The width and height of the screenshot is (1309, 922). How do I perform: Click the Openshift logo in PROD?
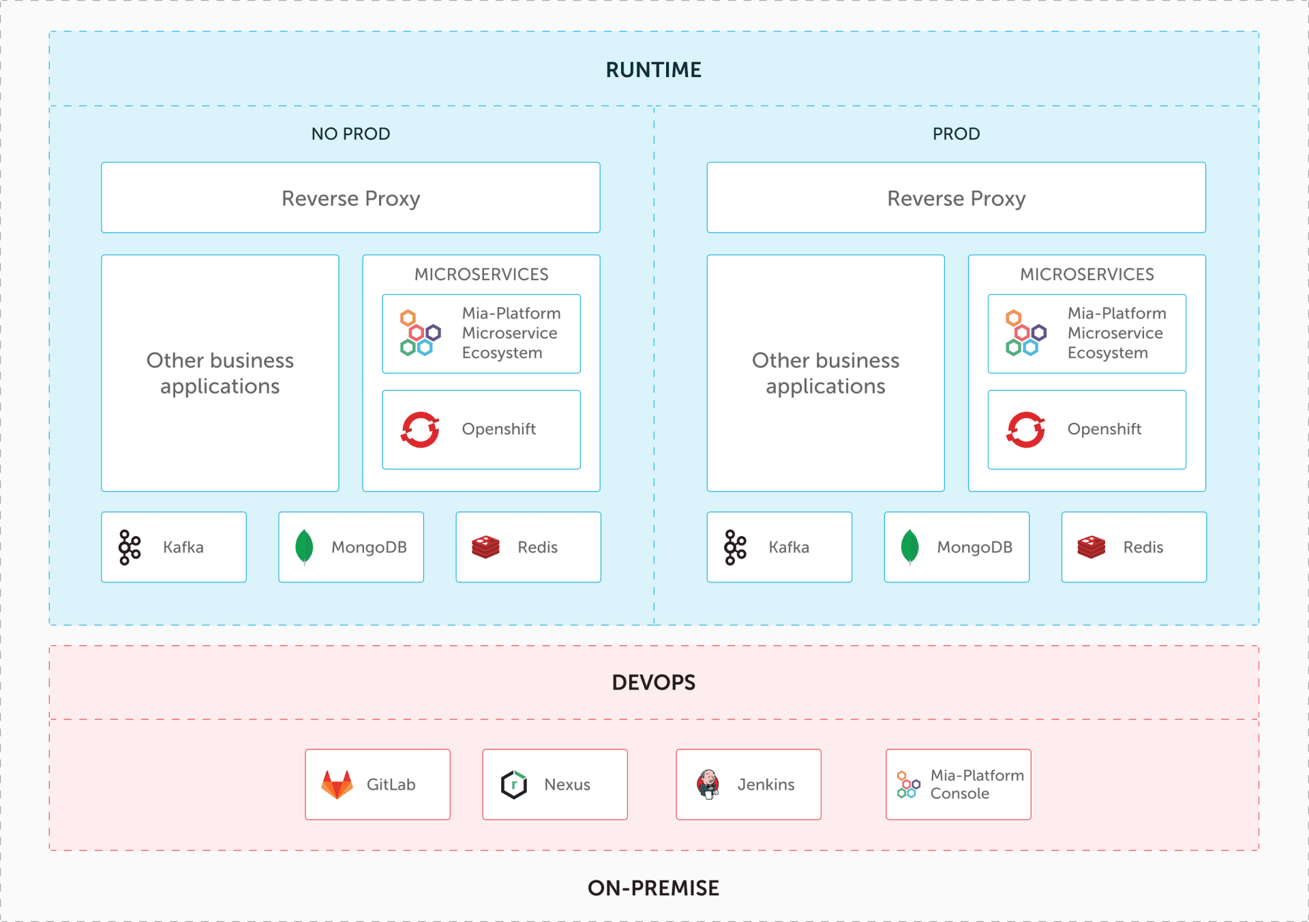coord(1025,430)
